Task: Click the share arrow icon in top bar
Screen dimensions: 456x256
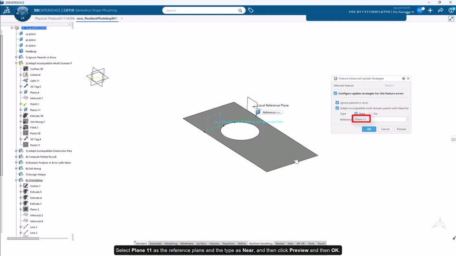Action: click(441, 10)
